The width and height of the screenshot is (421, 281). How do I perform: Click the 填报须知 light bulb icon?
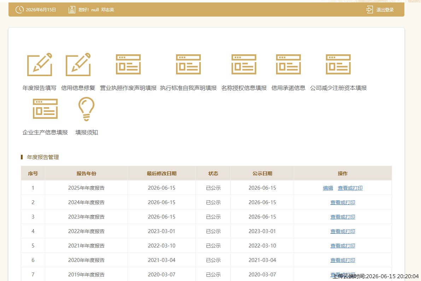point(87,109)
